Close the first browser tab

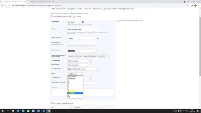(24, 2)
